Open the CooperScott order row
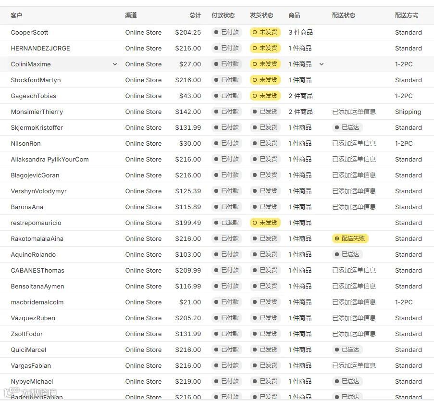Screen dimensions: 434x401 click(217, 32)
